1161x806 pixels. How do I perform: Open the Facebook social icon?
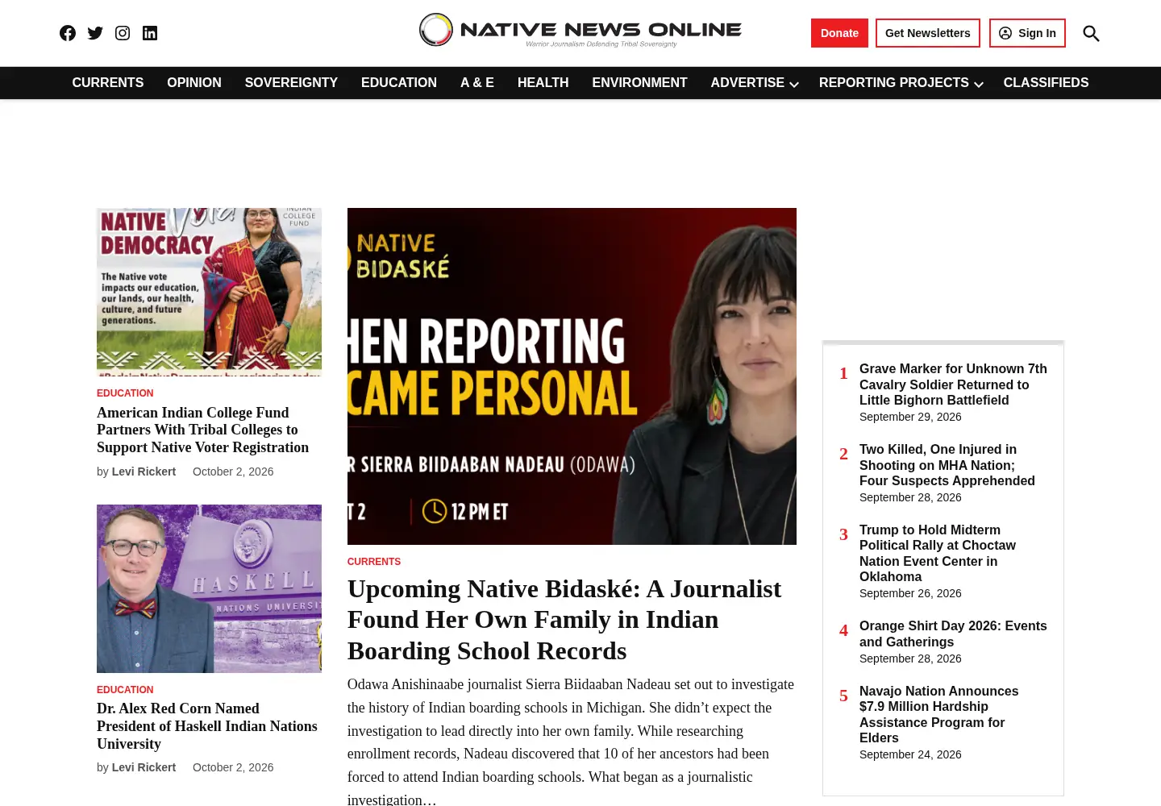tap(68, 33)
